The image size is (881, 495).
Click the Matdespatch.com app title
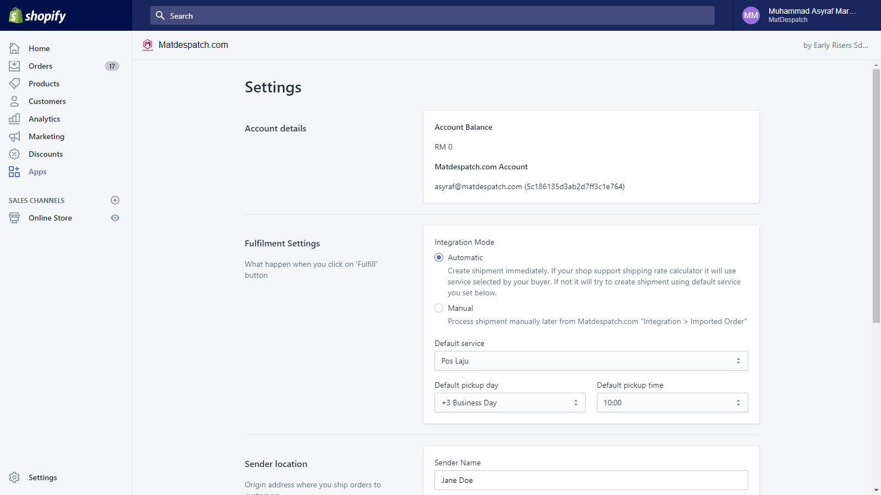click(193, 45)
